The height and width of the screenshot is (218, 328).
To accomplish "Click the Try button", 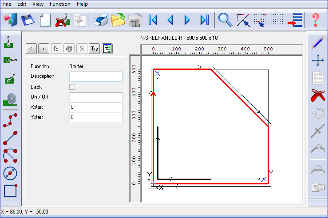I will coord(95,49).
